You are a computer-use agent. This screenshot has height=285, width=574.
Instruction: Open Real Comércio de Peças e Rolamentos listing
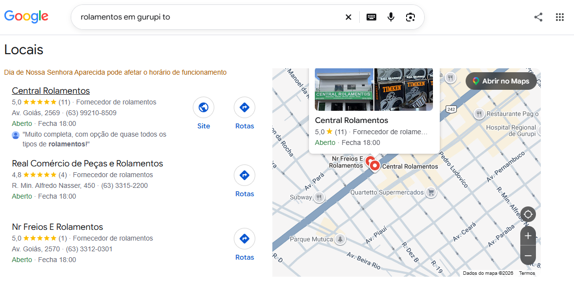(87, 163)
